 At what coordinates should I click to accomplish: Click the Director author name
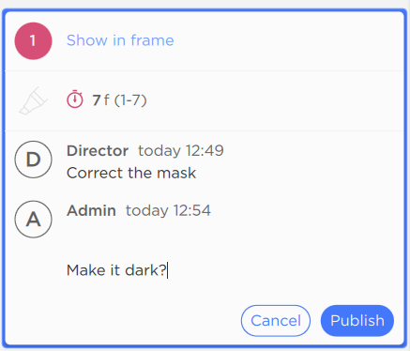point(98,151)
